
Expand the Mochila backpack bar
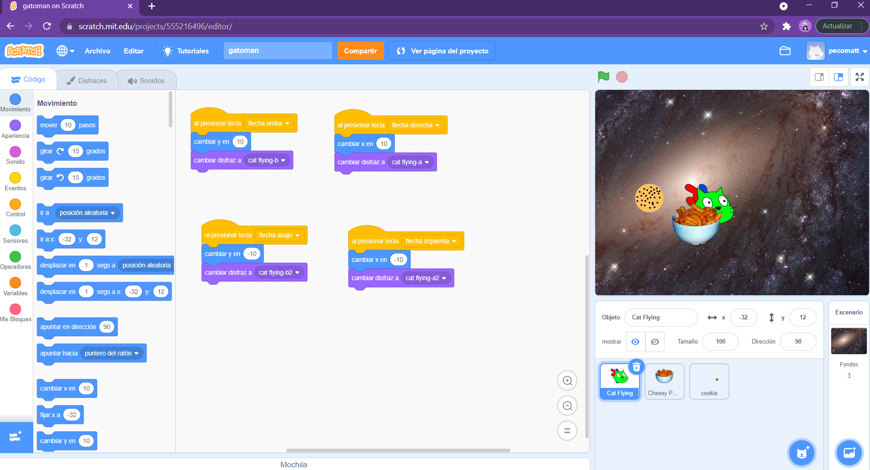pos(294,464)
